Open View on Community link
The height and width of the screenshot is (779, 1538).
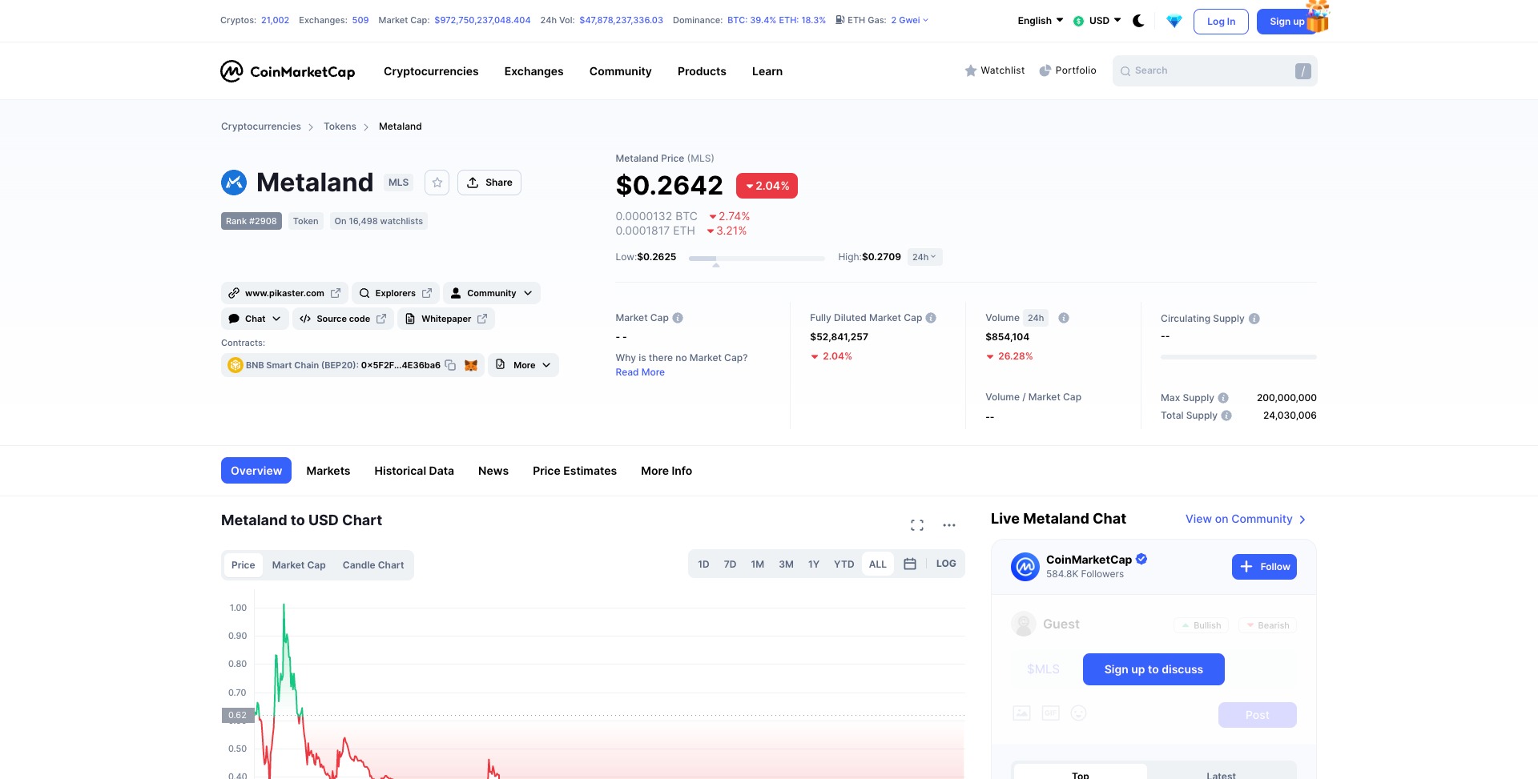coord(1246,519)
